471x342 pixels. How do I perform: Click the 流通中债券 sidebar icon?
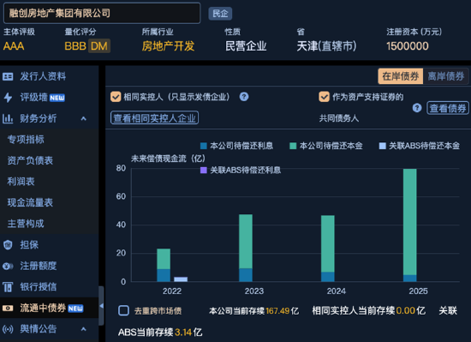click(8, 308)
